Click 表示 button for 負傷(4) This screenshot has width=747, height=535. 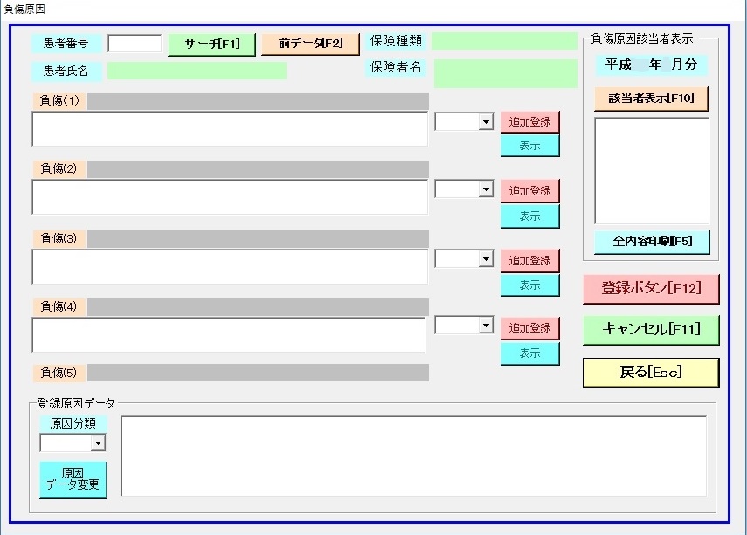pyautogui.click(x=529, y=353)
